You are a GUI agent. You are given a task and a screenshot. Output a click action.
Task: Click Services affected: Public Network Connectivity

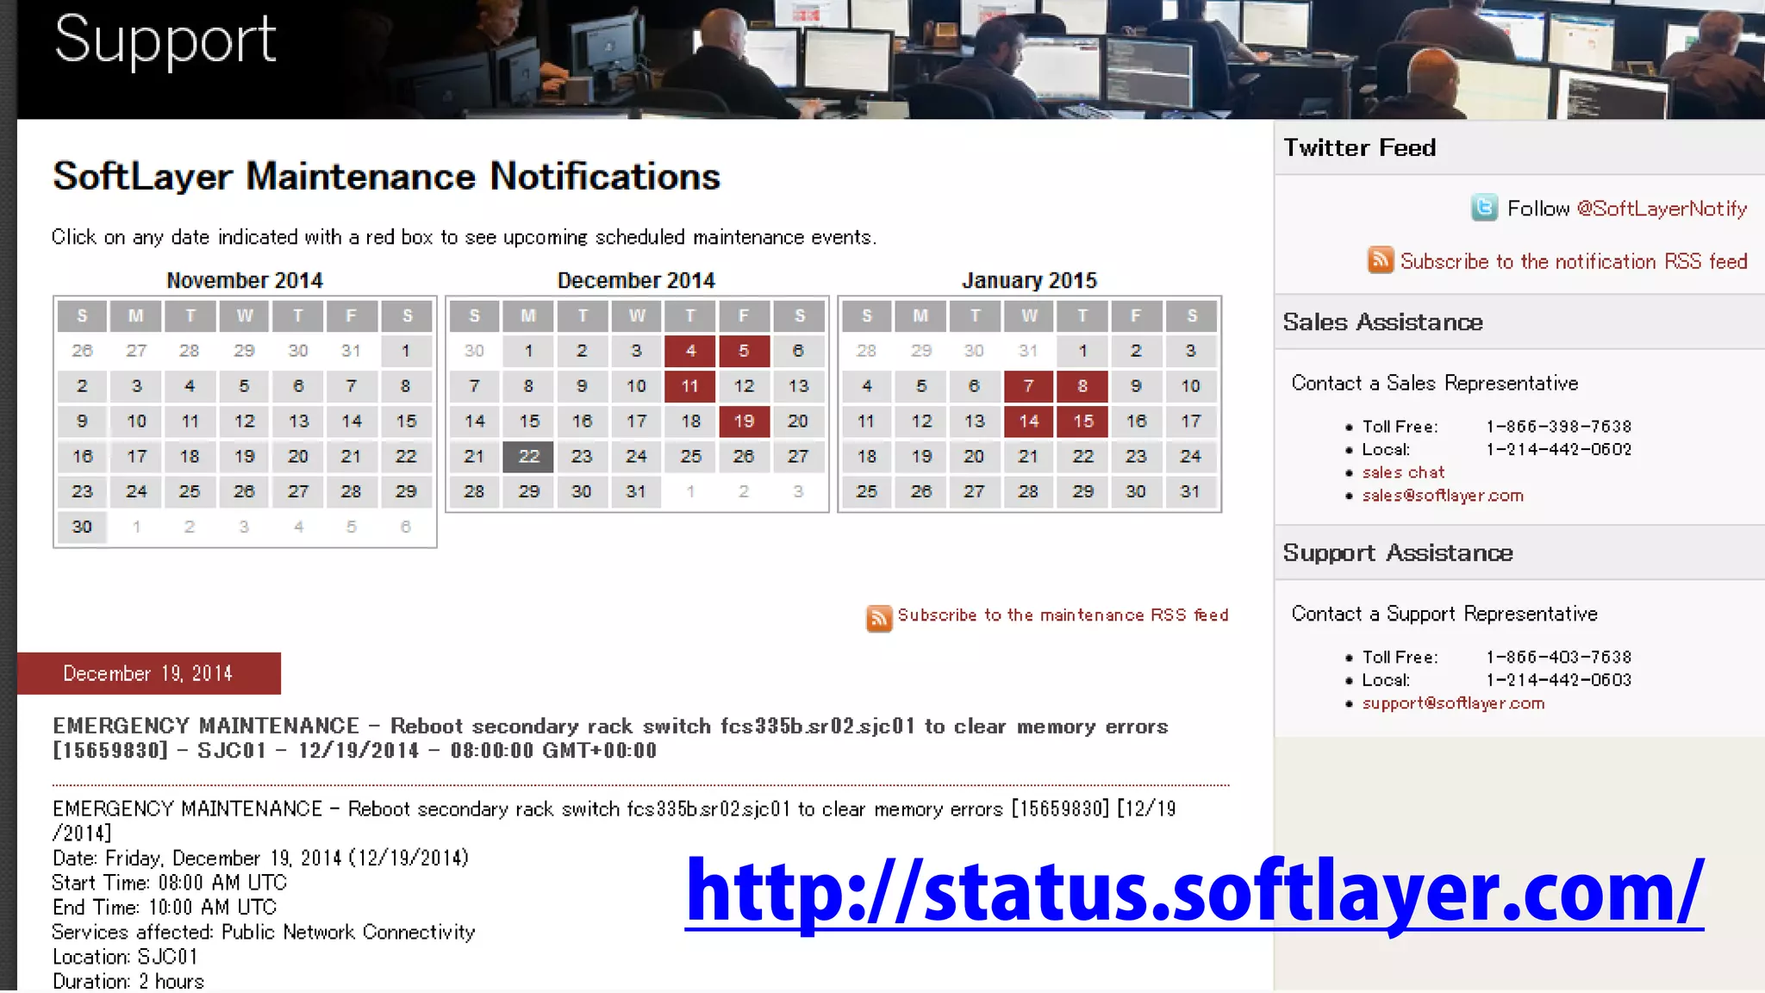[x=264, y=933]
